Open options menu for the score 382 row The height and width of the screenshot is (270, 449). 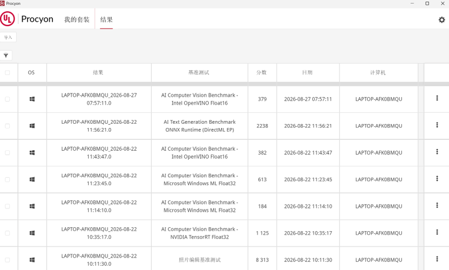pyautogui.click(x=437, y=152)
